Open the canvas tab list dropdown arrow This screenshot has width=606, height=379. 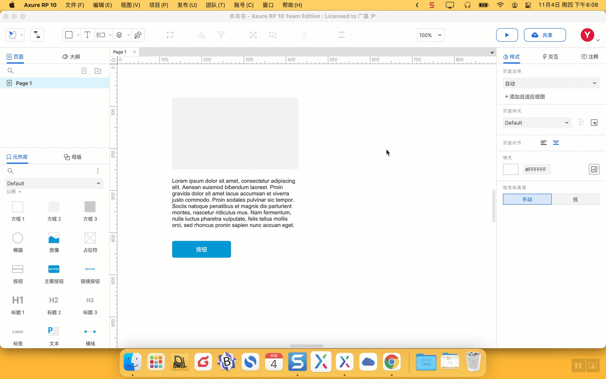(492, 53)
